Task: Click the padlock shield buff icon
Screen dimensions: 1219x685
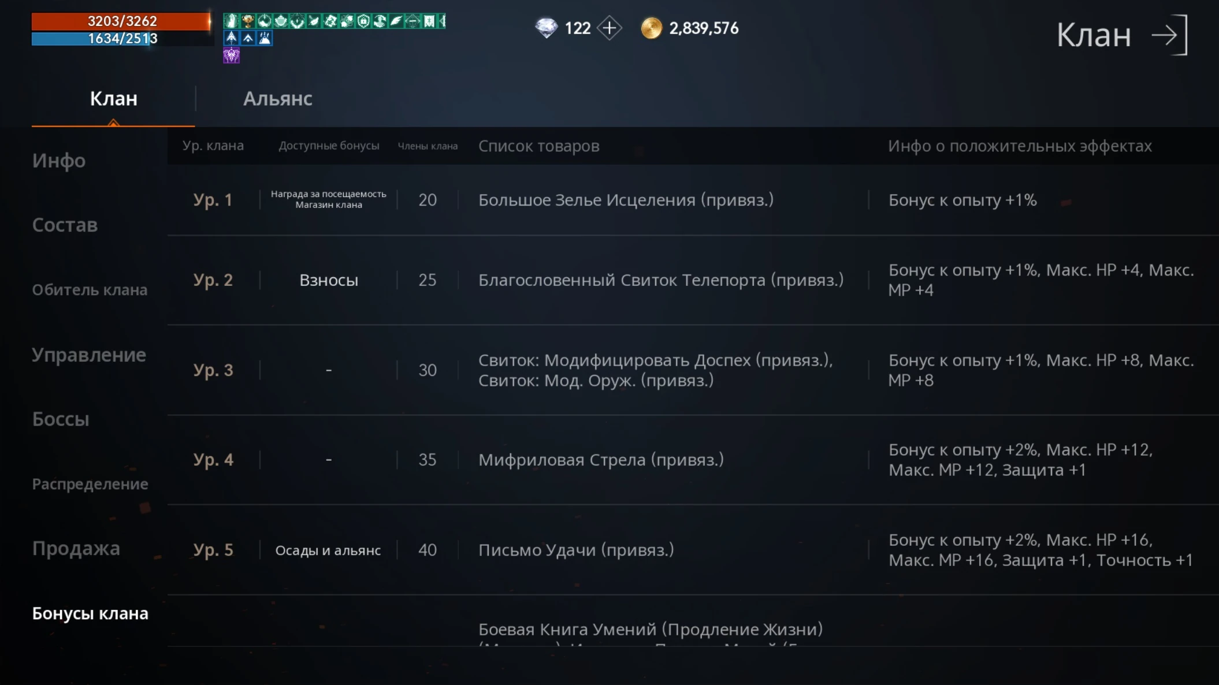Action: pyautogui.click(x=363, y=21)
